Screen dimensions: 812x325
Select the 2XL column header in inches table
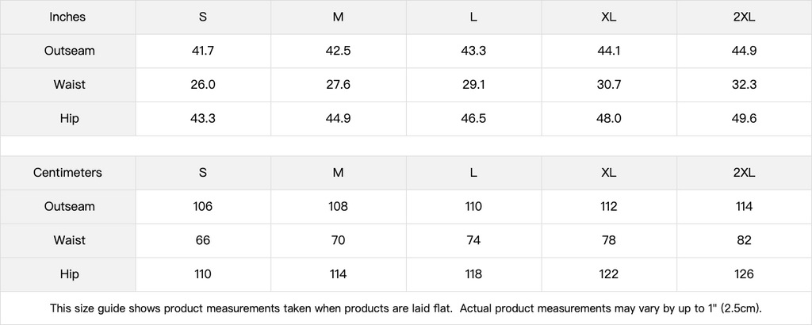coord(744,17)
